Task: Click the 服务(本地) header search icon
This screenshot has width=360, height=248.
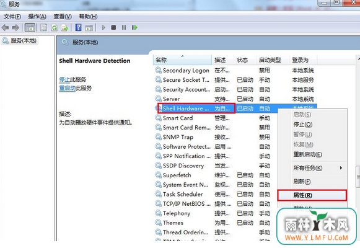Action: click(65, 42)
